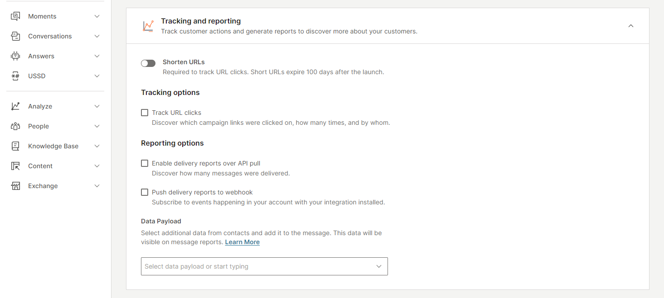Click the Select data payload input field
Screen dimensions: 664x298
click(x=254, y=266)
